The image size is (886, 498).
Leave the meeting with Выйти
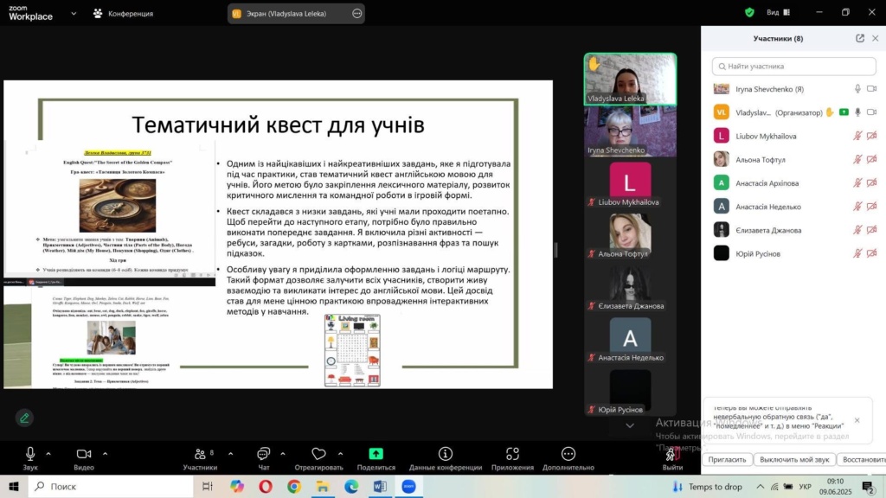point(672,458)
